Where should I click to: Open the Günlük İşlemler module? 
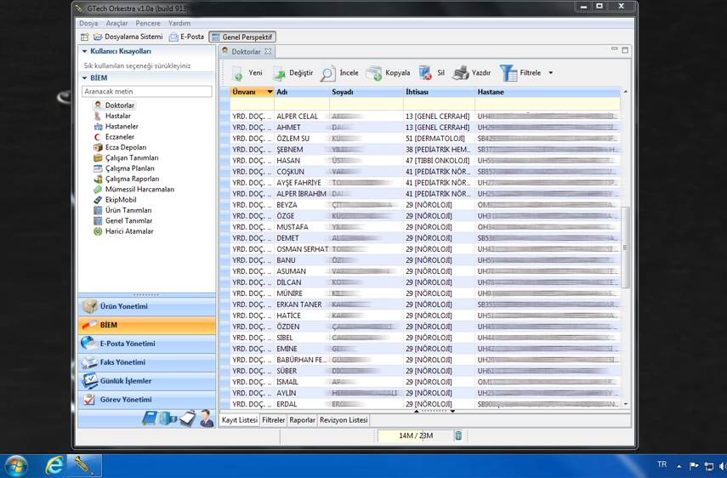(x=146, y=381)
